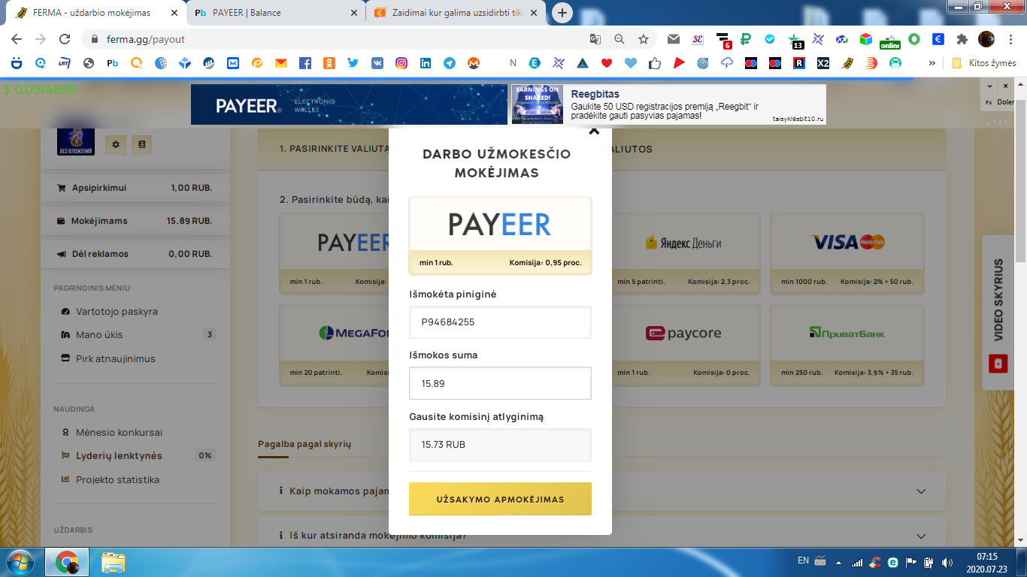Open Mano ūkis menu item
This screenshot has height=577, width=1027.
[99, 335]
